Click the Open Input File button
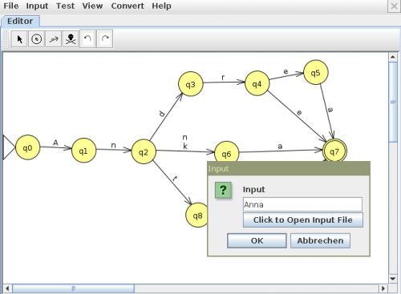This screenshot has width=401, height=294. click(x=303, y=219)
